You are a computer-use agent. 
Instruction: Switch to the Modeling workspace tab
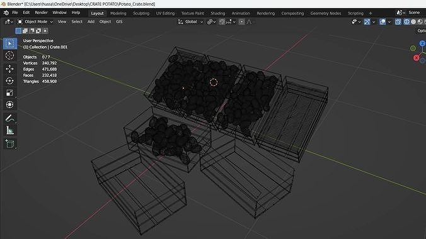[118, 13]
